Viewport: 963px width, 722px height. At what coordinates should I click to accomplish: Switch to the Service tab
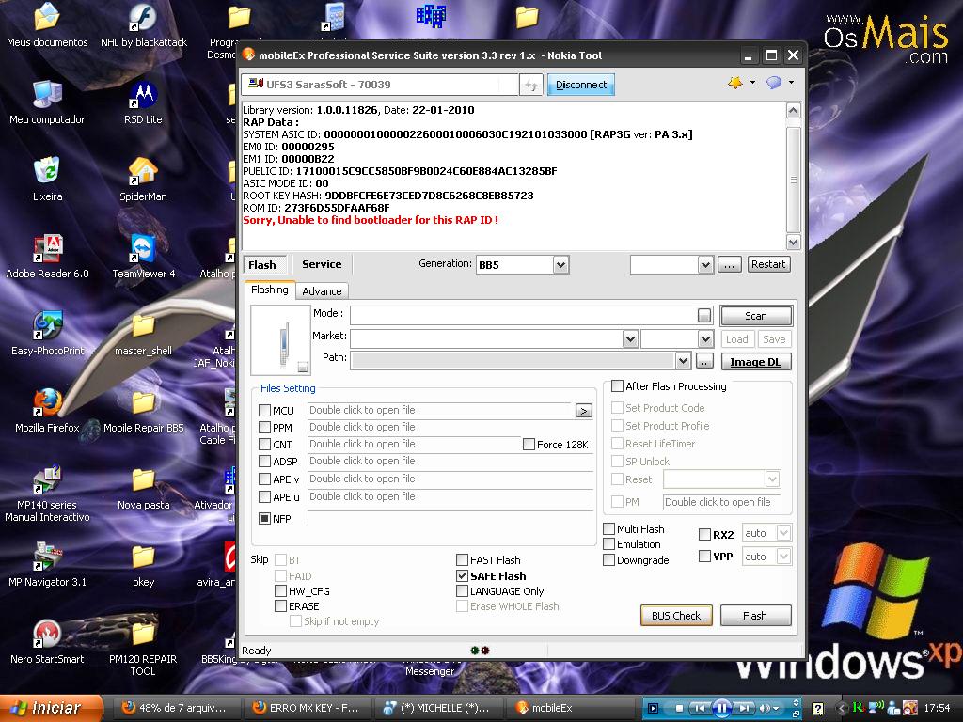tap(322, 264)
